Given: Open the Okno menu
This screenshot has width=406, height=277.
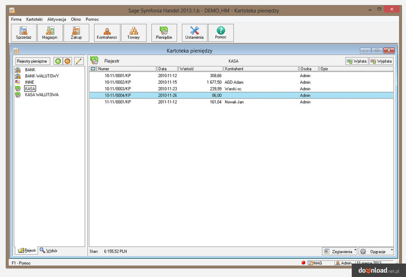Looking at the screenshot, I should 76,20.
